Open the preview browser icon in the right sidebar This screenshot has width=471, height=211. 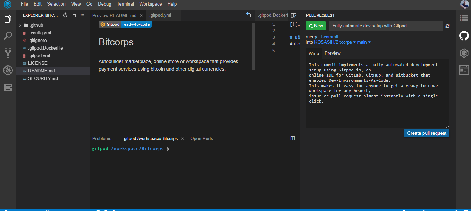tap(464, 70)
